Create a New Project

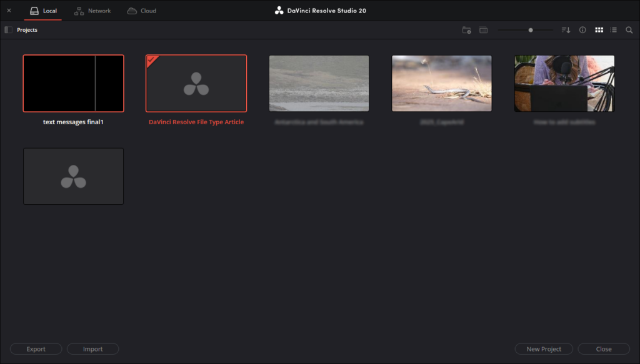544,349
